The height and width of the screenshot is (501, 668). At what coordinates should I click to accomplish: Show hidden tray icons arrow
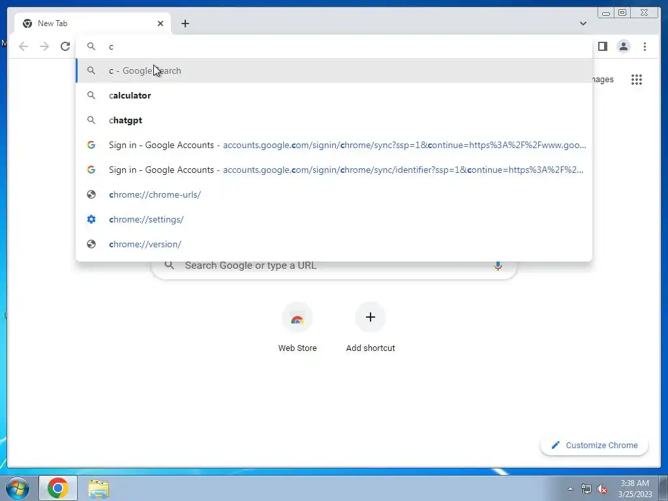click(x=570, y=489)
